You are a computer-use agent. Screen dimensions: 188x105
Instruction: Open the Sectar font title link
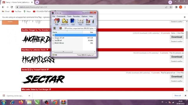click(x=24, y=70)
